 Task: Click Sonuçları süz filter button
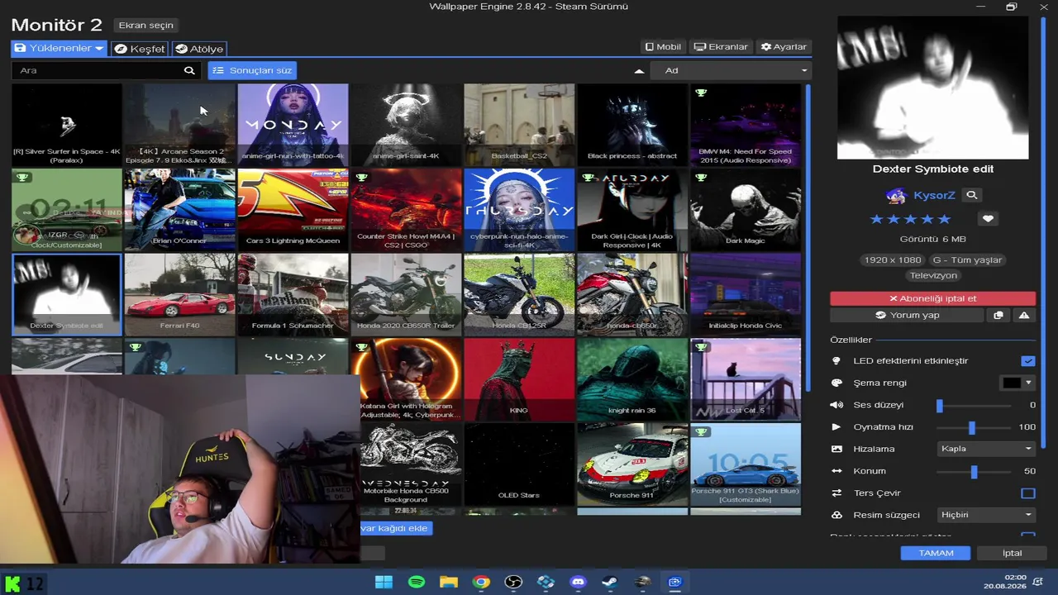coord(252,71)
